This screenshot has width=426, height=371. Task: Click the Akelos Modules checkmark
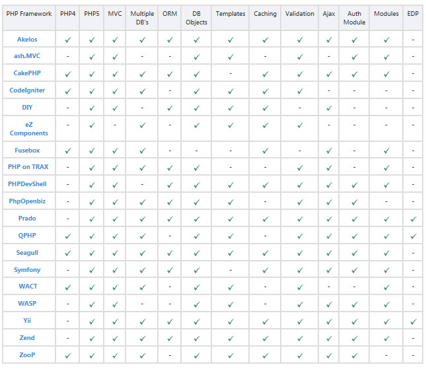[x=386, y=40]
